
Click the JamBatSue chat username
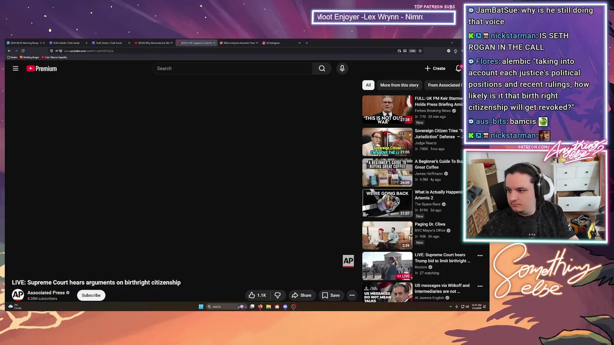pyautogui.click(x=496, y=10)
